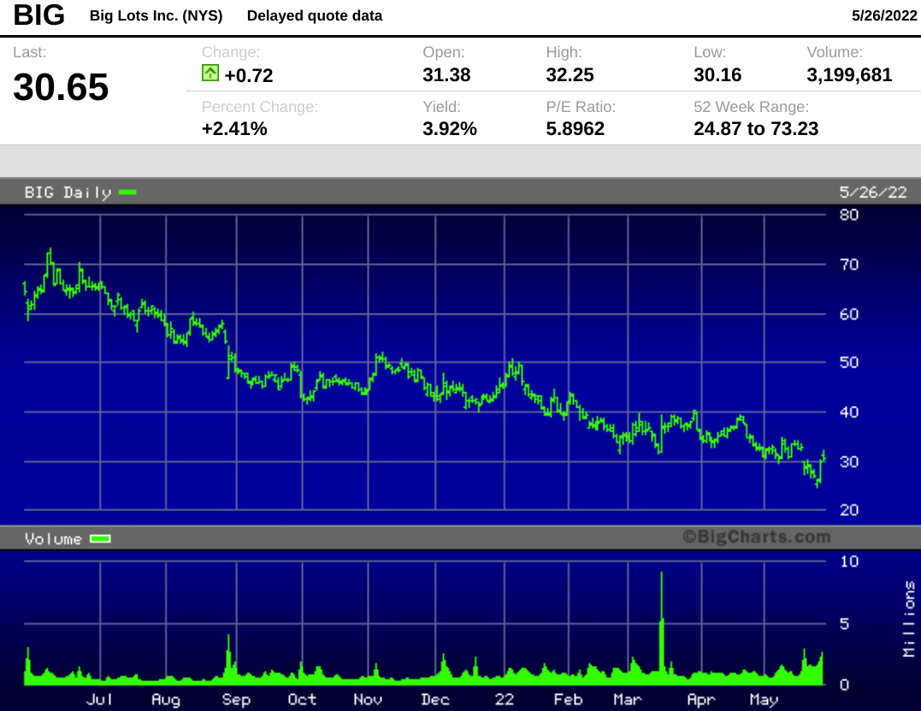The width and height of the screenshot is (921, 711).
Task: Click the green up-arrow change icon
Action: pos(210,73)
